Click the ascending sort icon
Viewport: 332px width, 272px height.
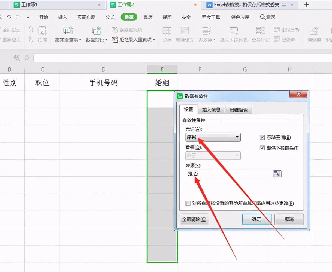[31, 30]
